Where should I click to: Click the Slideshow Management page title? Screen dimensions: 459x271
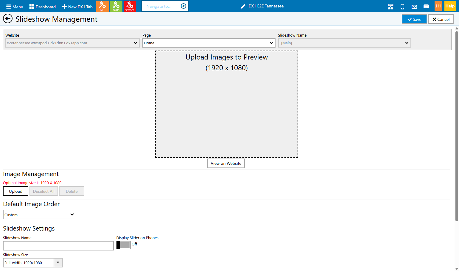(x=57, y=19)
